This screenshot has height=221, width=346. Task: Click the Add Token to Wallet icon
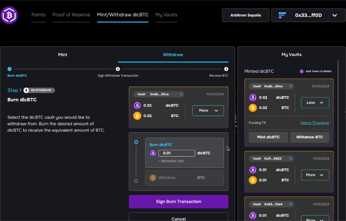click(x=301, y=71)
